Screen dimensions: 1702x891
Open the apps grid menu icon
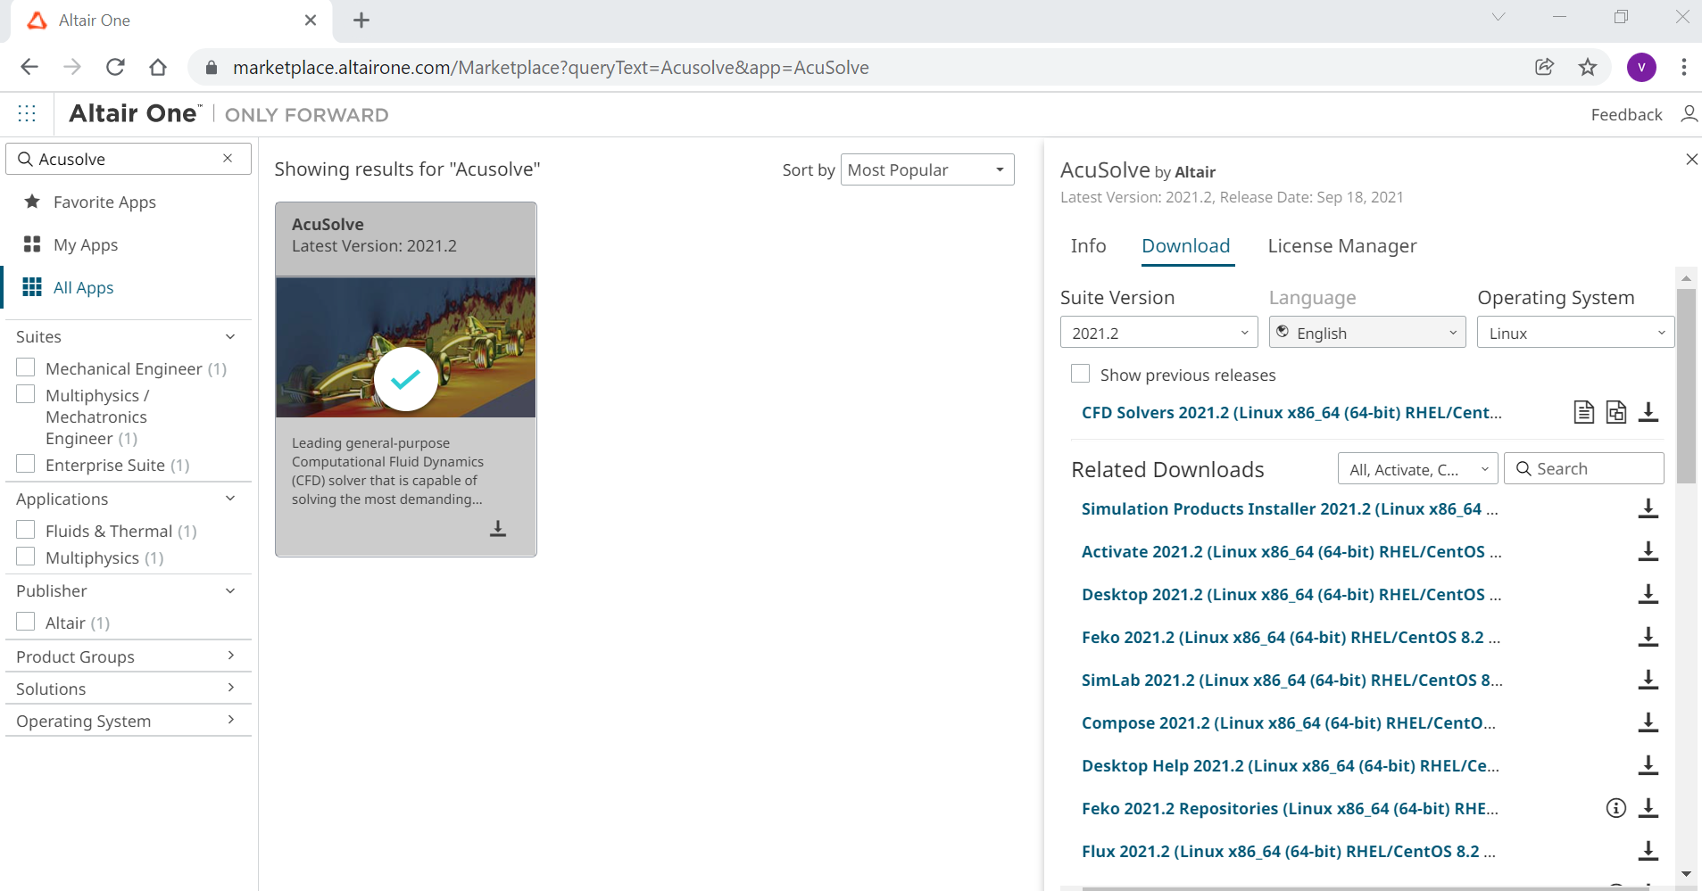tap(27, 113)
